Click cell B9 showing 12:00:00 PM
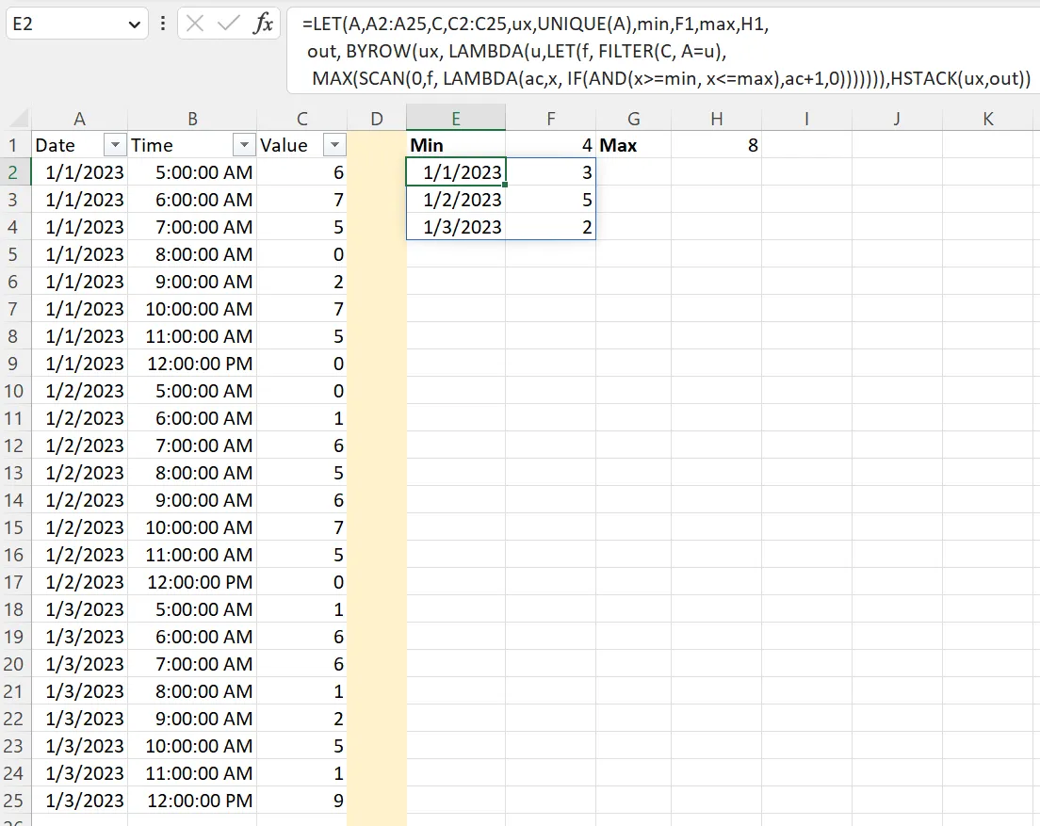This screenshot has height=826, width=1040. pyautogui.click(x=192, y=364)
